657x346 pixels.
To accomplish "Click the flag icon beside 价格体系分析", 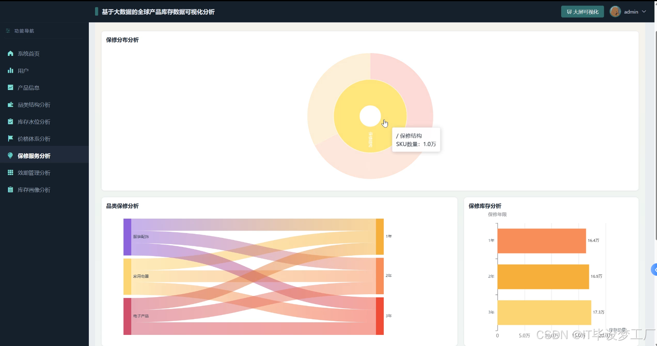I will (10, 138).
